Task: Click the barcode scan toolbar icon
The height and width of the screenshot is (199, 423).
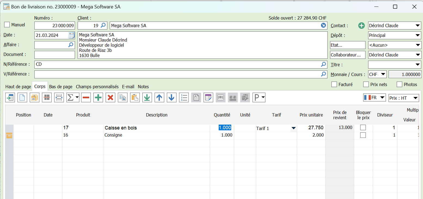Action: 47,97
